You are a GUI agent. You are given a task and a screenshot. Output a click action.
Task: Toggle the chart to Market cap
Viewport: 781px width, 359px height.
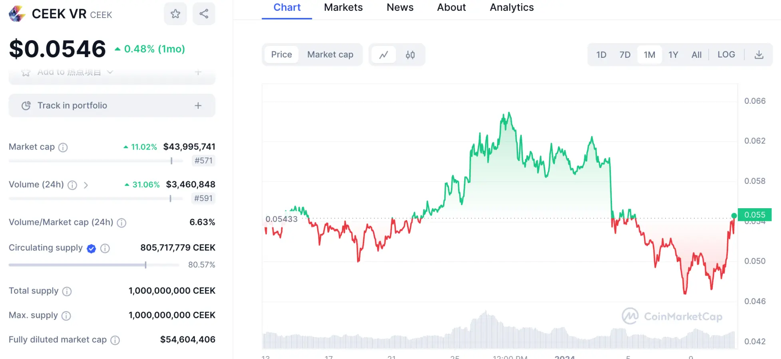click(330, 55)
